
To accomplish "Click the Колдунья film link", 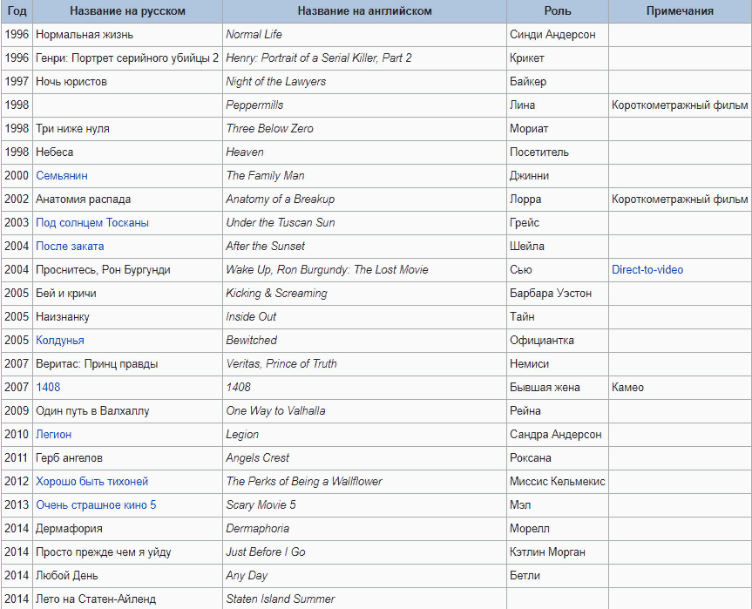I will coord(60,340).
